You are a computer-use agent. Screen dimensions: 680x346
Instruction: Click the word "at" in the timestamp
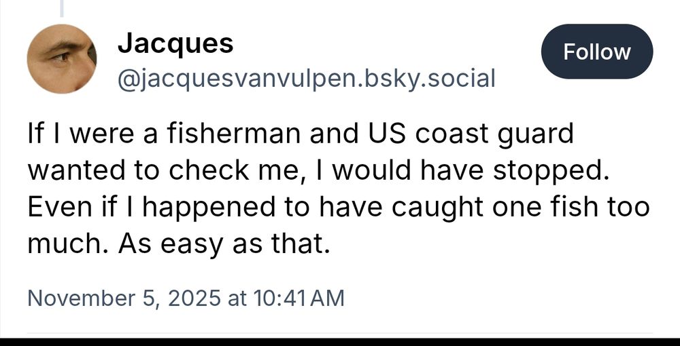[x=237, y=298]
